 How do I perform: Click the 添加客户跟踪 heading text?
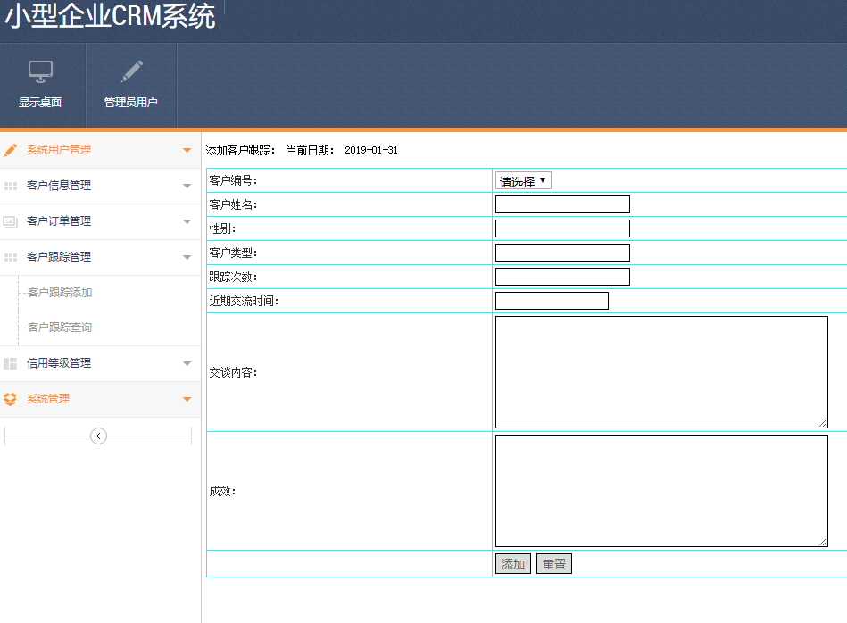pos(240,150)
